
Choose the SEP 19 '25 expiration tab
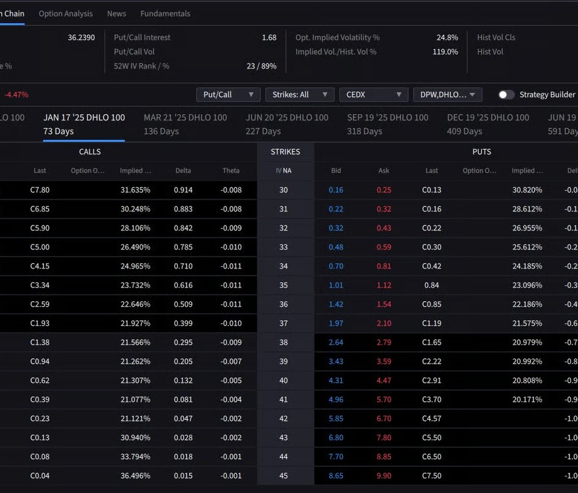click(388, 124)
